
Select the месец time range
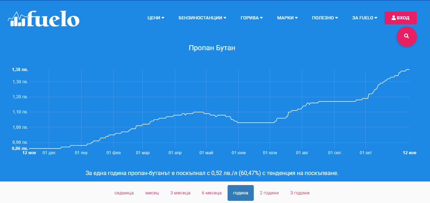click(152, 193)
